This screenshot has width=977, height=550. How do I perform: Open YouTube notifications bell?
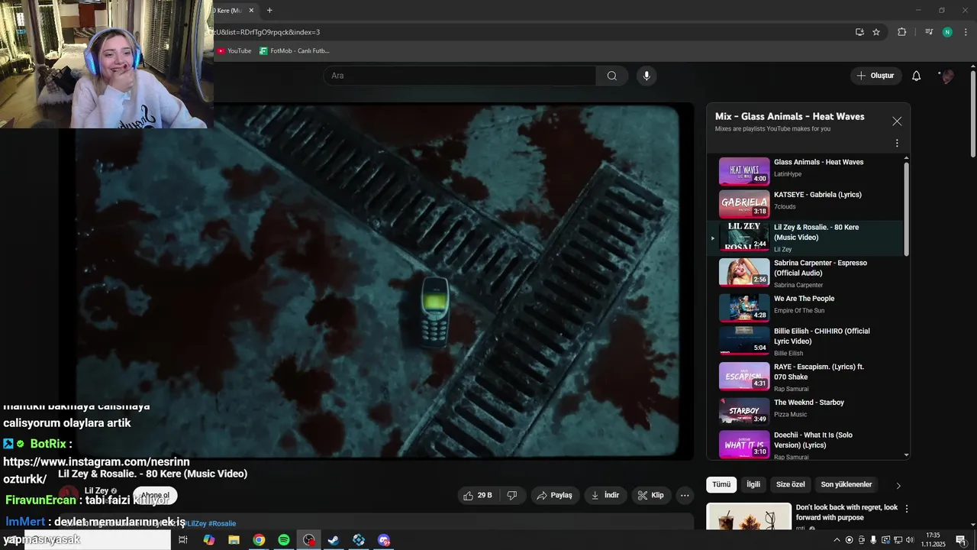click(917, 76)
